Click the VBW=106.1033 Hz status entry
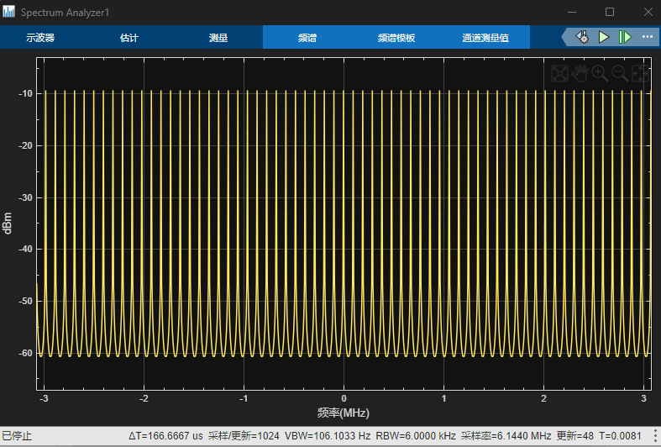The image size is (661, 447). point(328,435)
